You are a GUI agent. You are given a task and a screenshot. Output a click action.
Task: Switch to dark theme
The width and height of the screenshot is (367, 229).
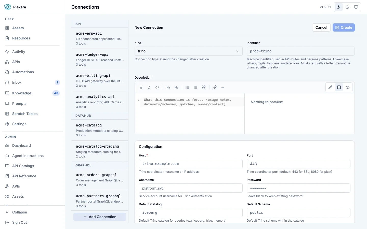pyautogui.click(x=347, y=7)
